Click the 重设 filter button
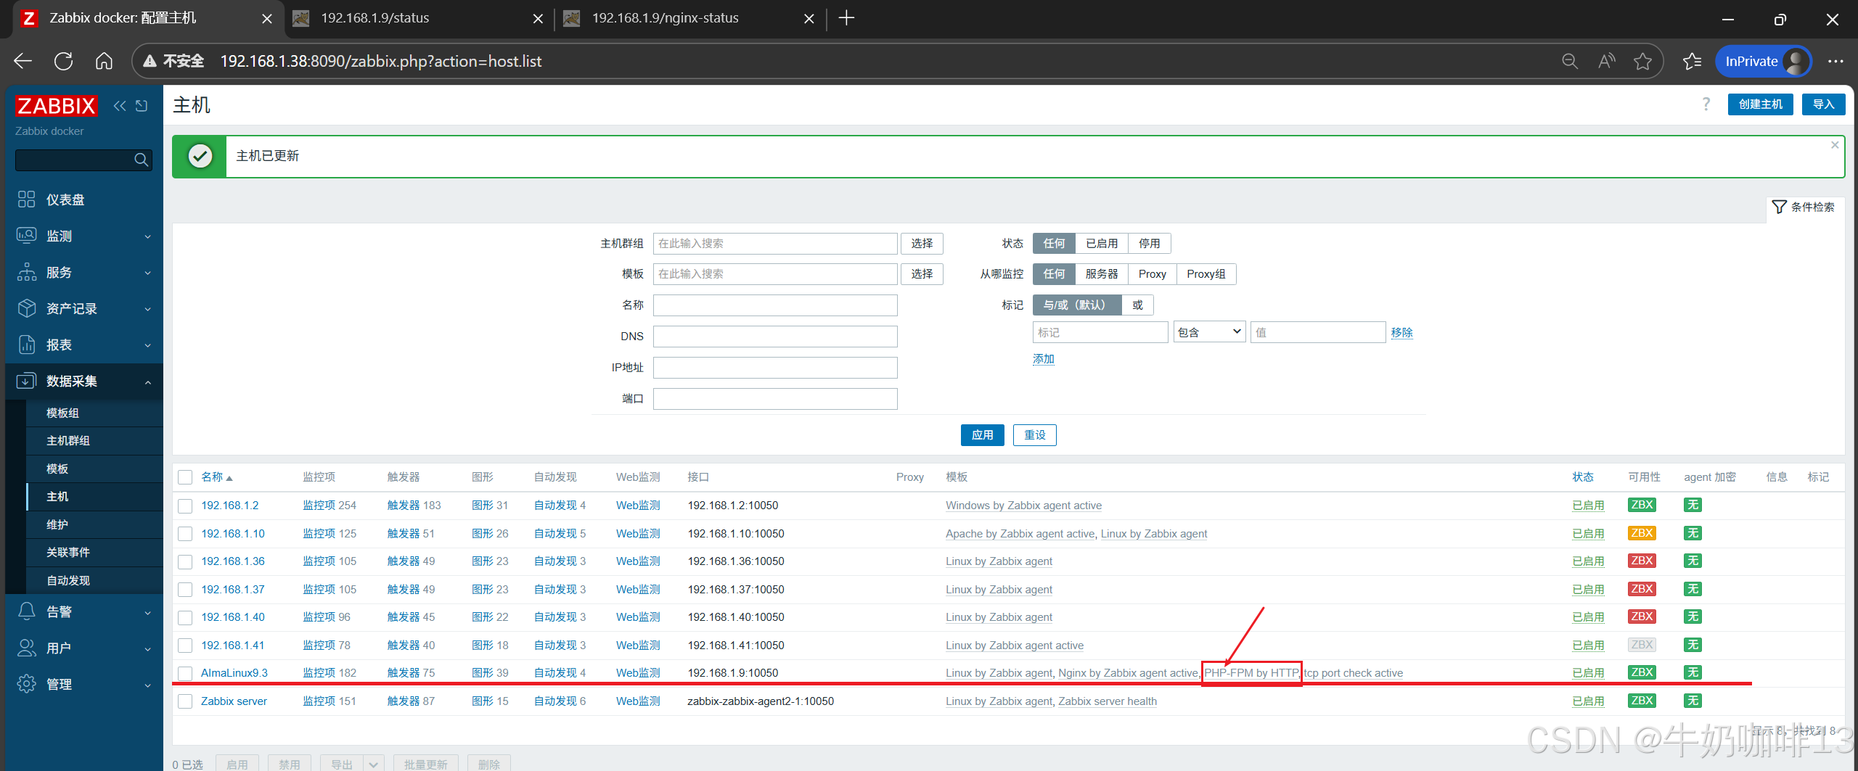Viewport: 1858px width, 771px height. [x=1035, y=435]
